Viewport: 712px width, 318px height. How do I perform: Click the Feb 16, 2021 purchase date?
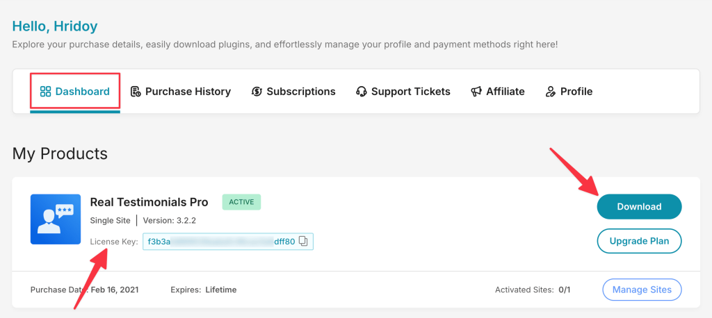click(x=115, y=290)
